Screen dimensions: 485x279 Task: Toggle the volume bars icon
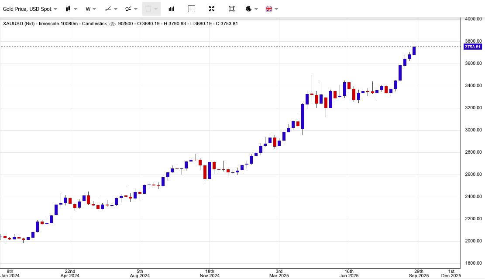172,9
